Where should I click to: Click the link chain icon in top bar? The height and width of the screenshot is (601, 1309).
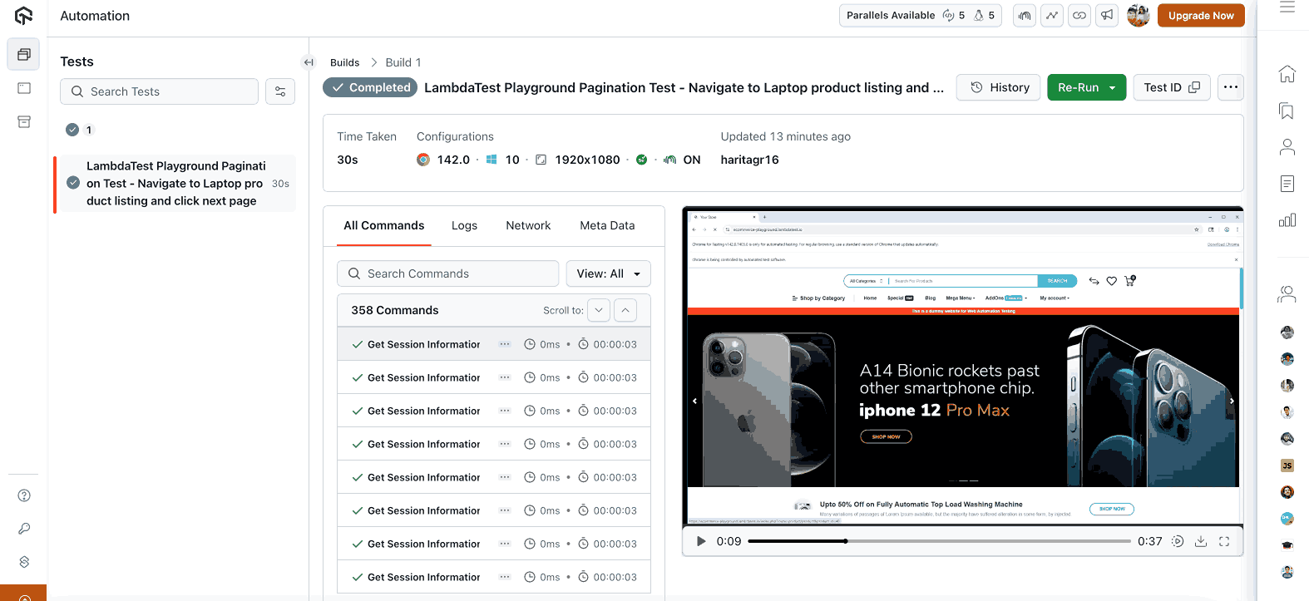tap(1079, 16)
